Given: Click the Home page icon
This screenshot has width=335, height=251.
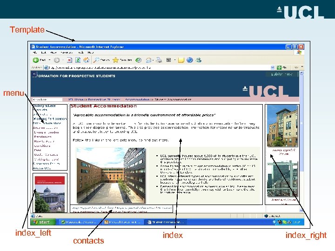Looking at the screenshot, I should point(87,60).
